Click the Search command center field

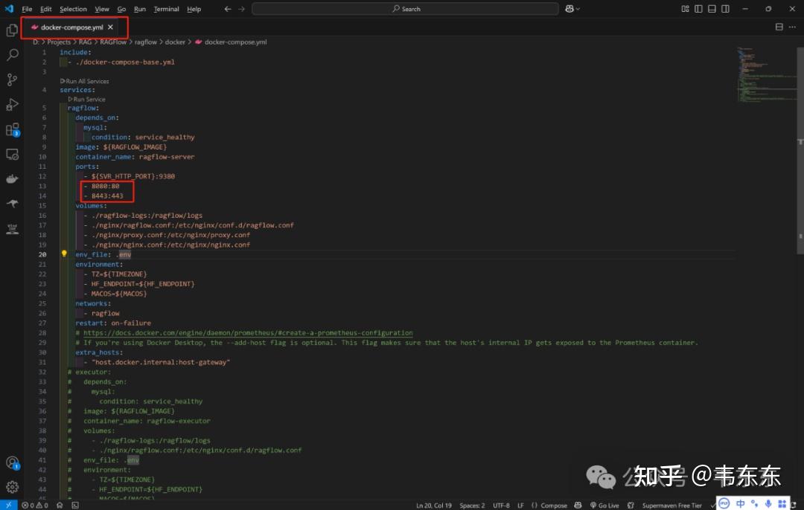[x=405, y=9]
